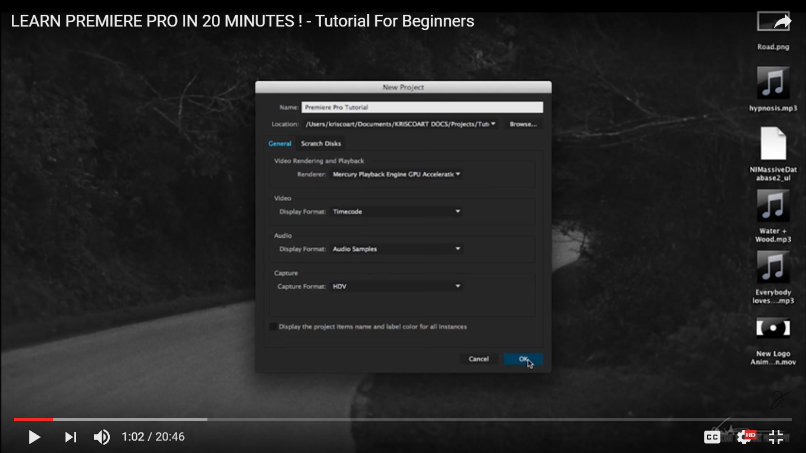Screen dimensions: 806x453
Task: Click Browse... for project location
Action: click(523, 124)
